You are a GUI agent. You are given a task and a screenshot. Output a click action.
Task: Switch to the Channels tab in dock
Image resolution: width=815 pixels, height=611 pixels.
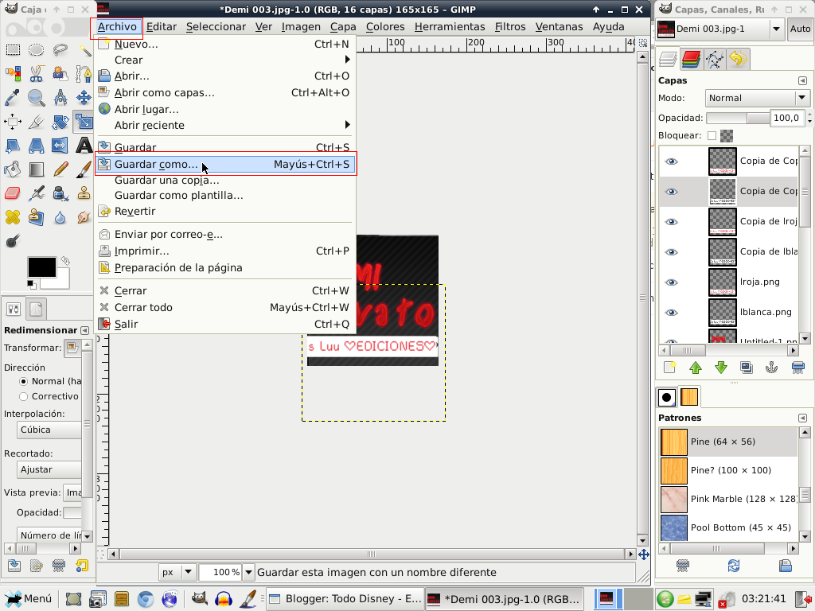tap(691, 59)
